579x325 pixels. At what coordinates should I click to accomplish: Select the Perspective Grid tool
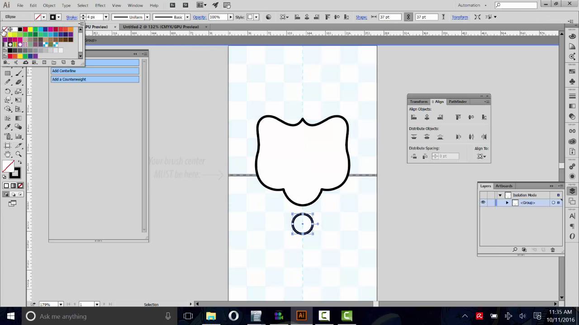(x=19, y=109)
